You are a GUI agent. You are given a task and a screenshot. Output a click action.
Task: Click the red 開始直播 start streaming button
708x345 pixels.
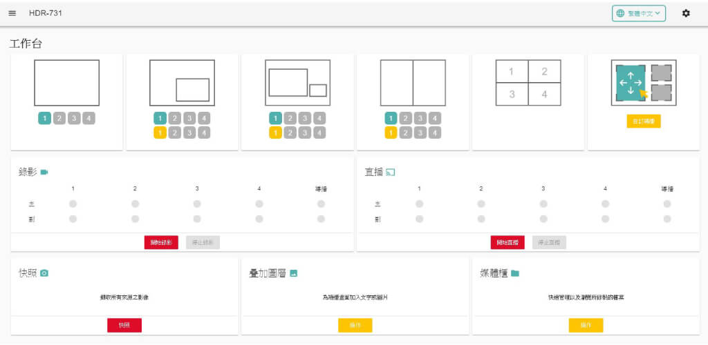507,242
